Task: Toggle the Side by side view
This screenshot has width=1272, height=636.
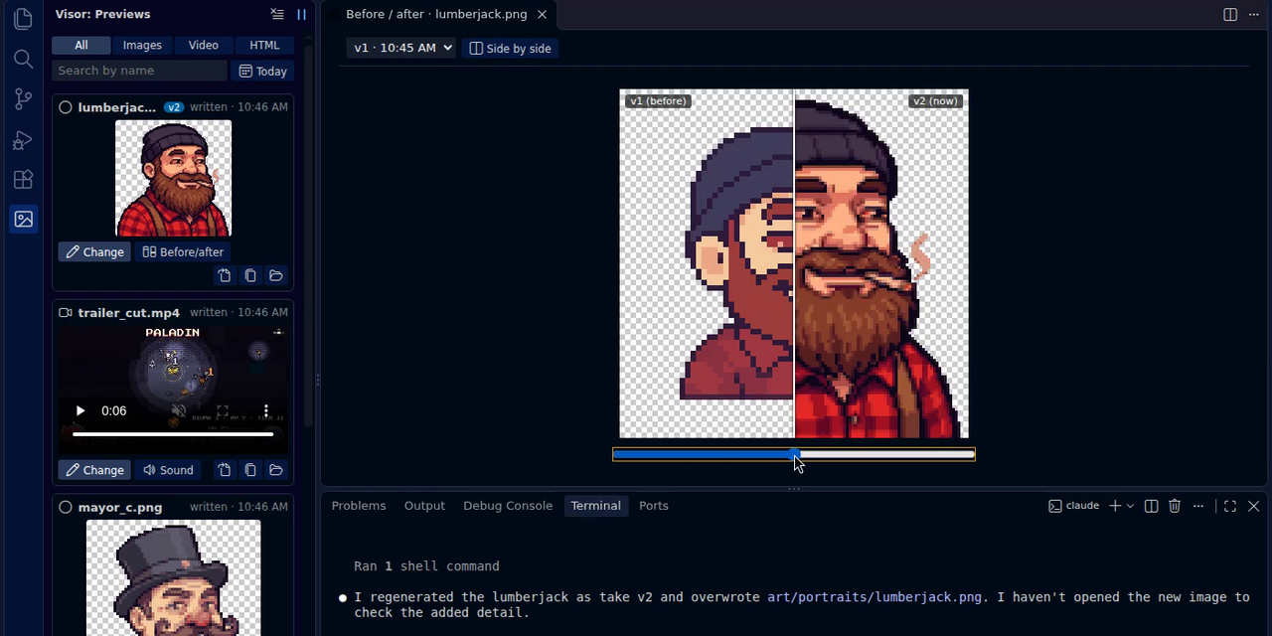Action: [510, 48]
